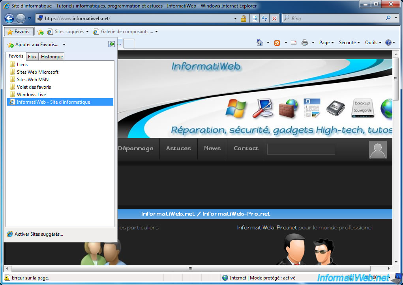The height and width of the screenshot is (285, 403).
Task: Go back with the browser Back arrow
Action: pos(9,19)
